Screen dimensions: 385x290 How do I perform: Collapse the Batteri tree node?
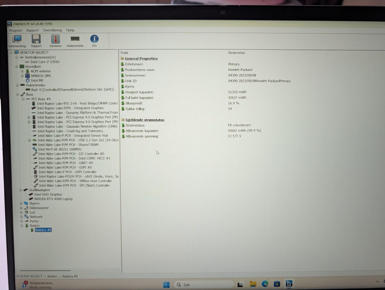tap(22, 225)
